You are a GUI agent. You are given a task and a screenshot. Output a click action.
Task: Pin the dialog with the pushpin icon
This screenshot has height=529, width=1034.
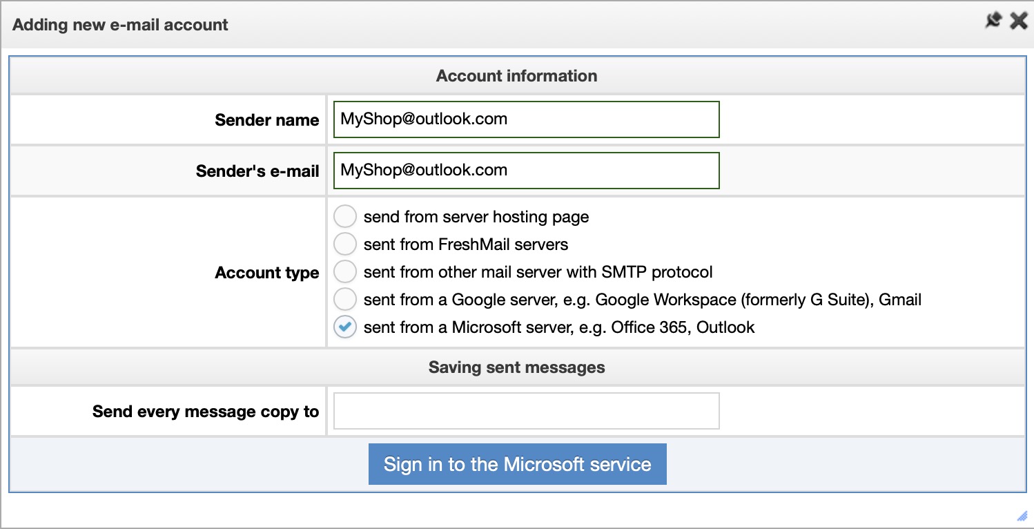993,21
